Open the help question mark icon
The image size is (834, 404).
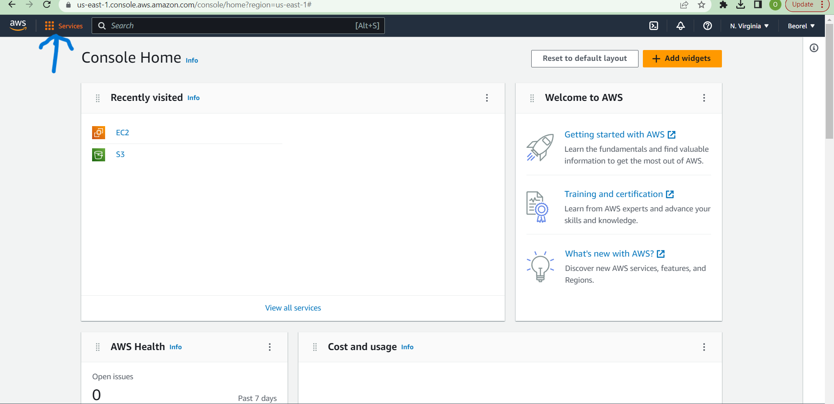708,26
